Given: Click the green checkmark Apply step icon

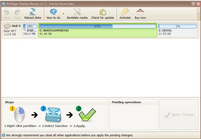Looking at the screenshot, I should [x=86, y=115].
